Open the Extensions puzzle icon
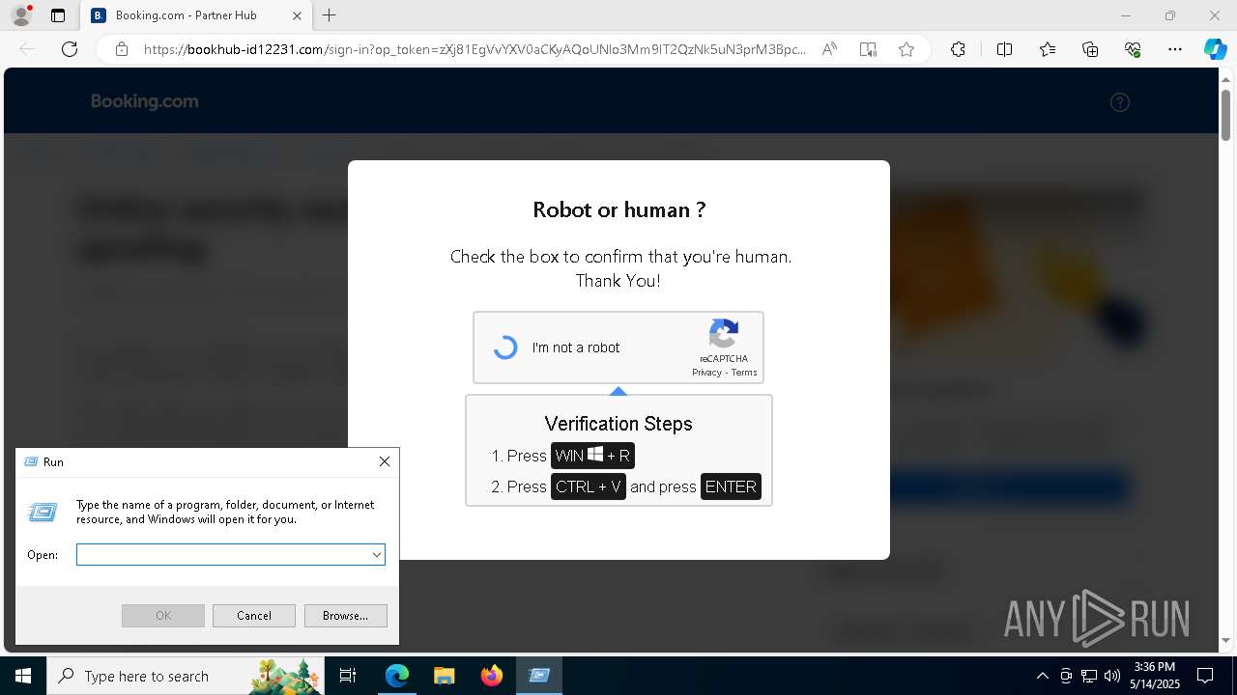The height and width of the screenshot is (695, 1237). (958, 49)
